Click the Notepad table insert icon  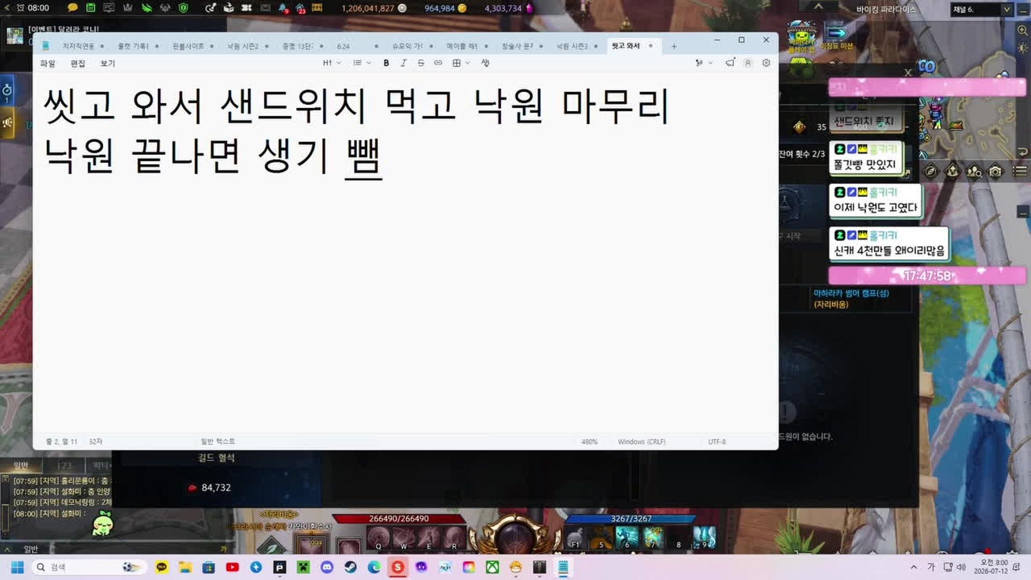(x=456, y=63)
